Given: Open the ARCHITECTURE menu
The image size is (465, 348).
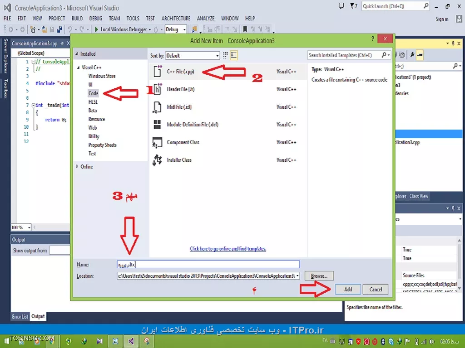Looking at the screenshot, I should (176, 18).
